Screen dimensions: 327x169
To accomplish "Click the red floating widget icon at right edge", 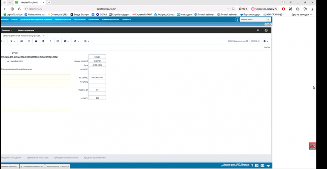I will point(313,146).
